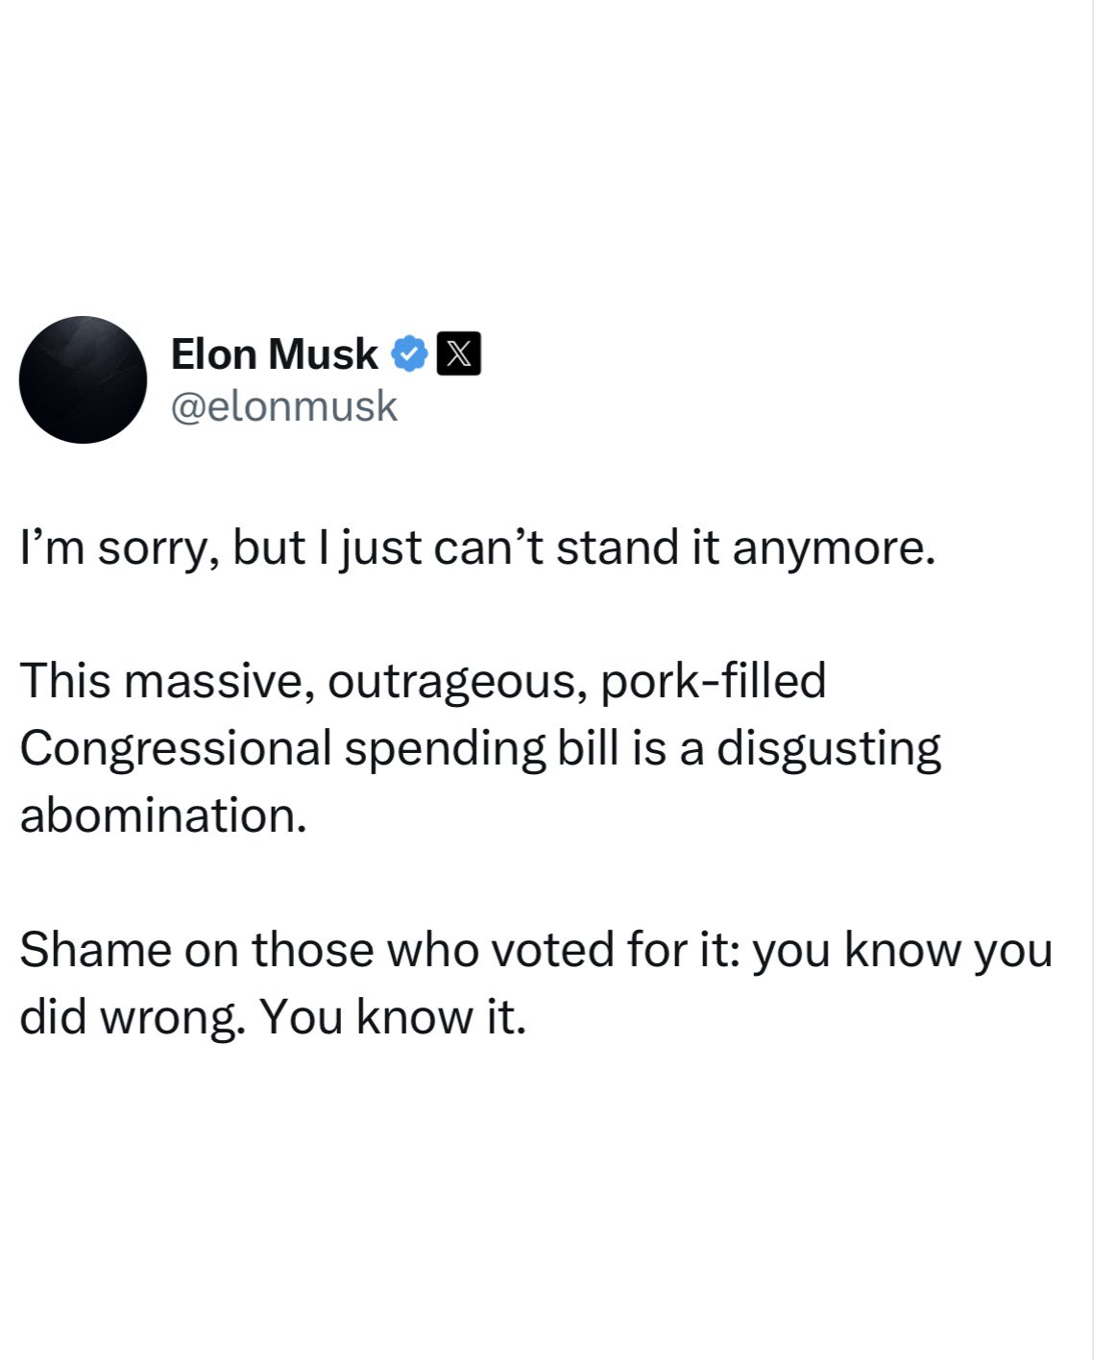Open the Elon Musk display name

(274, 354)
